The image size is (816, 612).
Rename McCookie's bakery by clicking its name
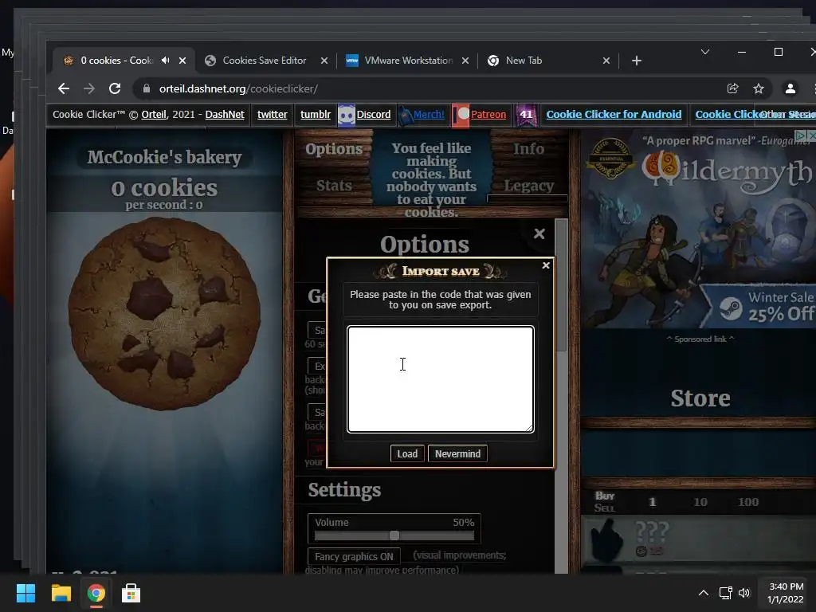pyautogui.click(x=164, y=157)
